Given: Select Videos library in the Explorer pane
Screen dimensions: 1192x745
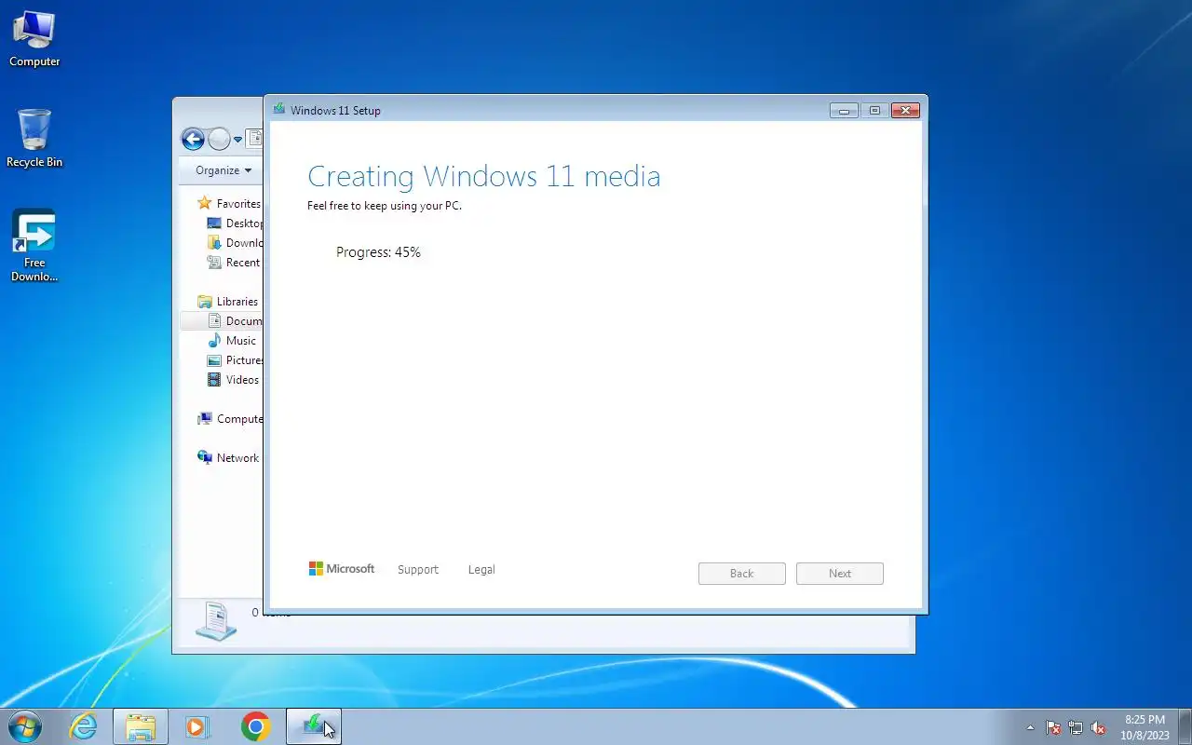Looking at the screenshot, I should pos(233,380).
